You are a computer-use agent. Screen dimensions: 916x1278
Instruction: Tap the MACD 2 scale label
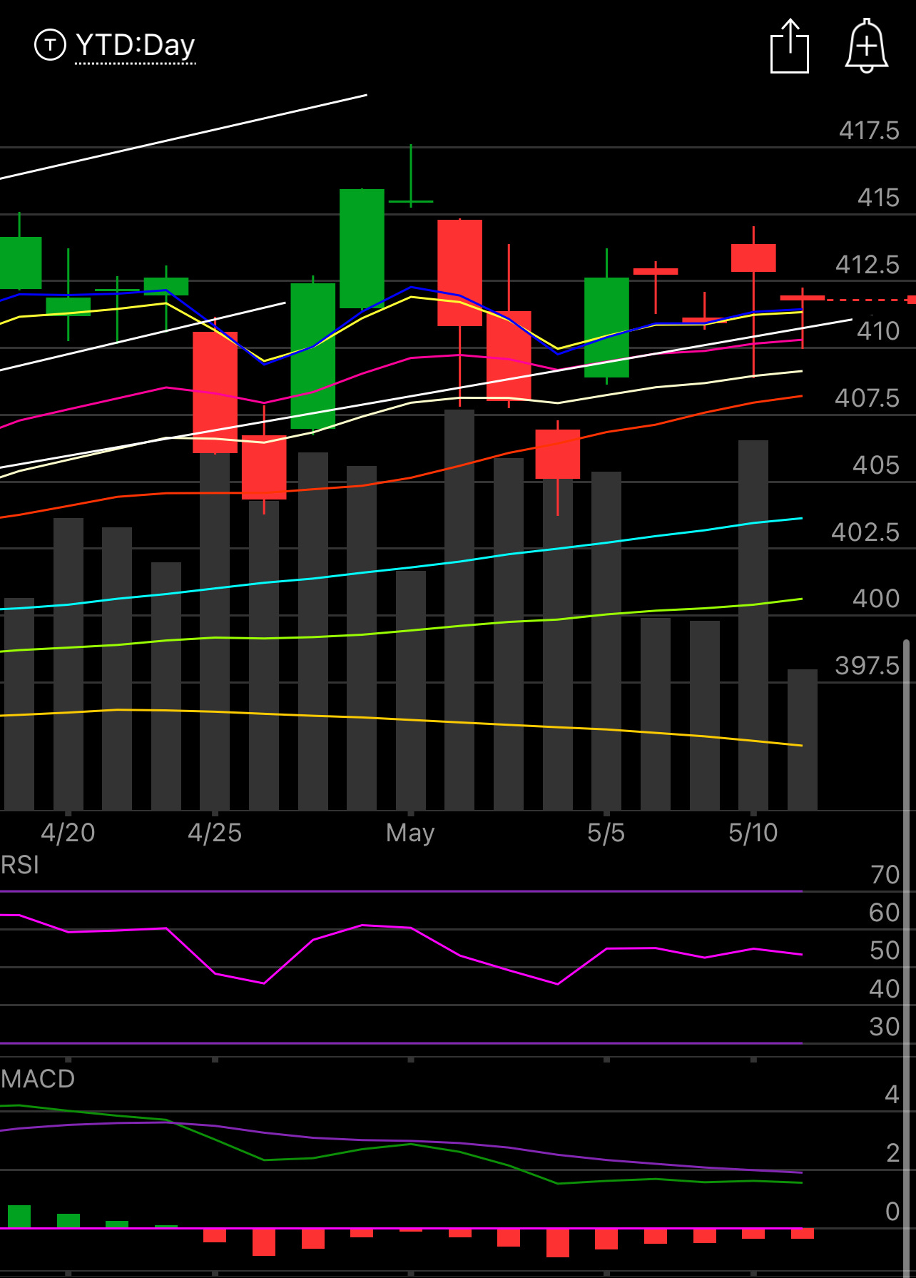click(892, 1153)
